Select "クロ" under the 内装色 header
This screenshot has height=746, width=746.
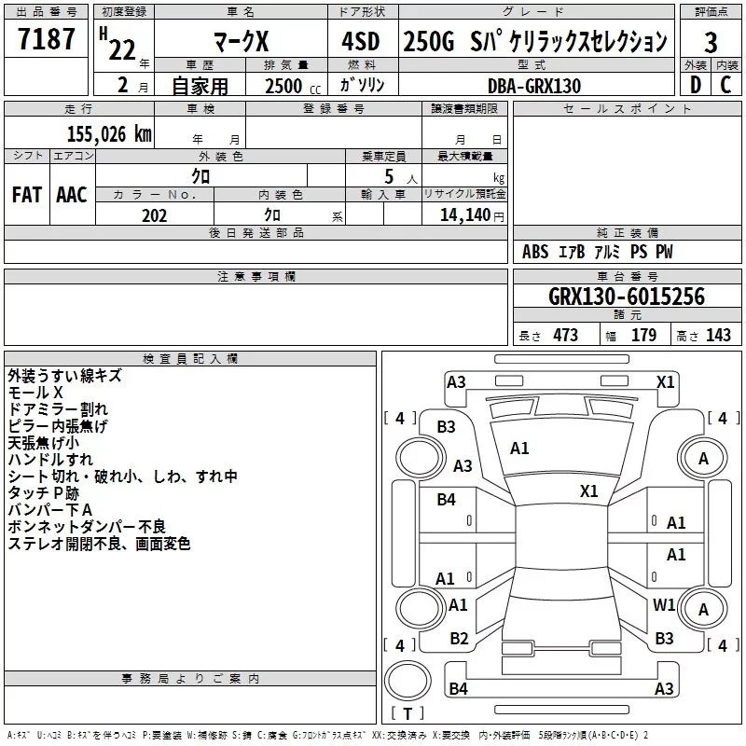pyautogui.click(x=272, y=215)
